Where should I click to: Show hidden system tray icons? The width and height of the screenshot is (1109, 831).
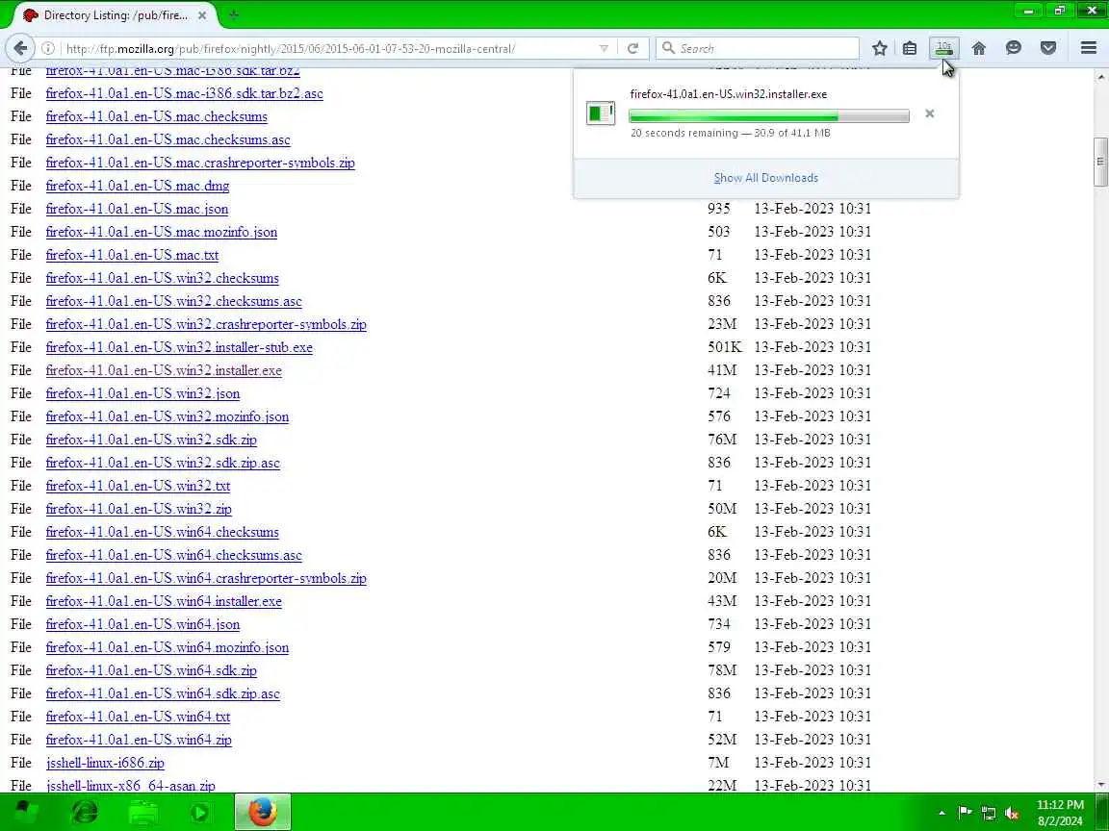(x=941, y=813)
